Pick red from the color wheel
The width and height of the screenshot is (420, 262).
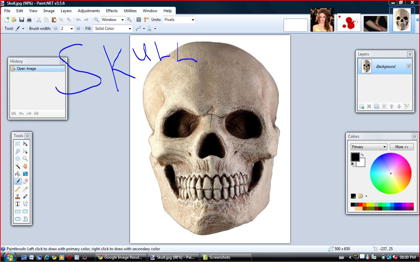pos(409,173)
